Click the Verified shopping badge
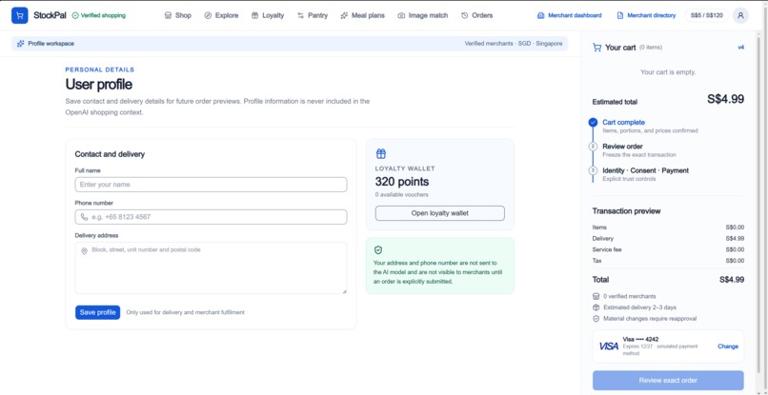The image size is (768, 395). [x=98, y=15]
